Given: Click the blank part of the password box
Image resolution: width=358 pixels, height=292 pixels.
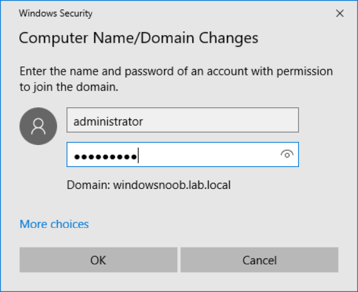Looking at the screenshot, I should (208, 154).
